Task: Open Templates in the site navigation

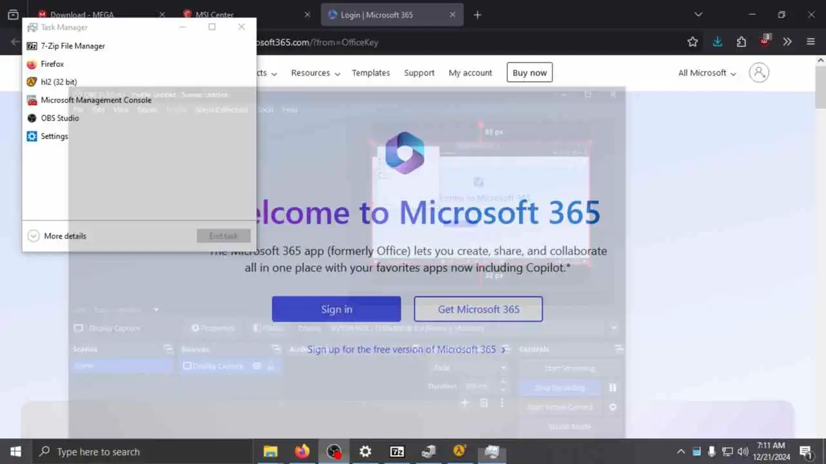Action: click(370, 73)
